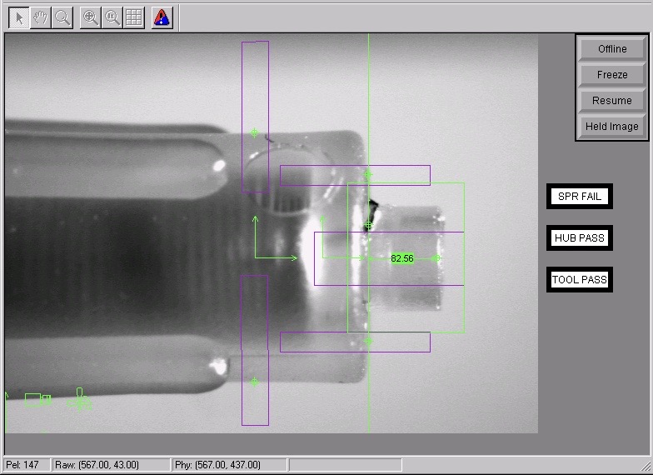Screen dimensions: 653x475
Task: Click the Phy coordinates status field
Action: tap(228, 465)
